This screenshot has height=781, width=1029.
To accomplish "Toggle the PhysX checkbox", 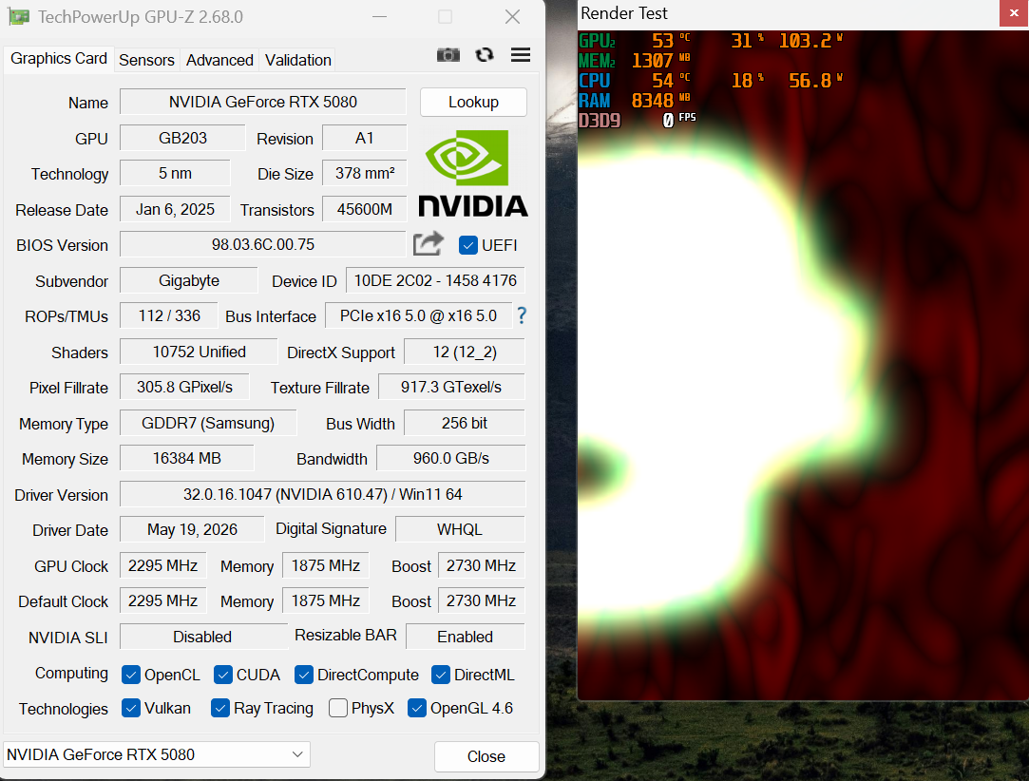I will 338,708.
